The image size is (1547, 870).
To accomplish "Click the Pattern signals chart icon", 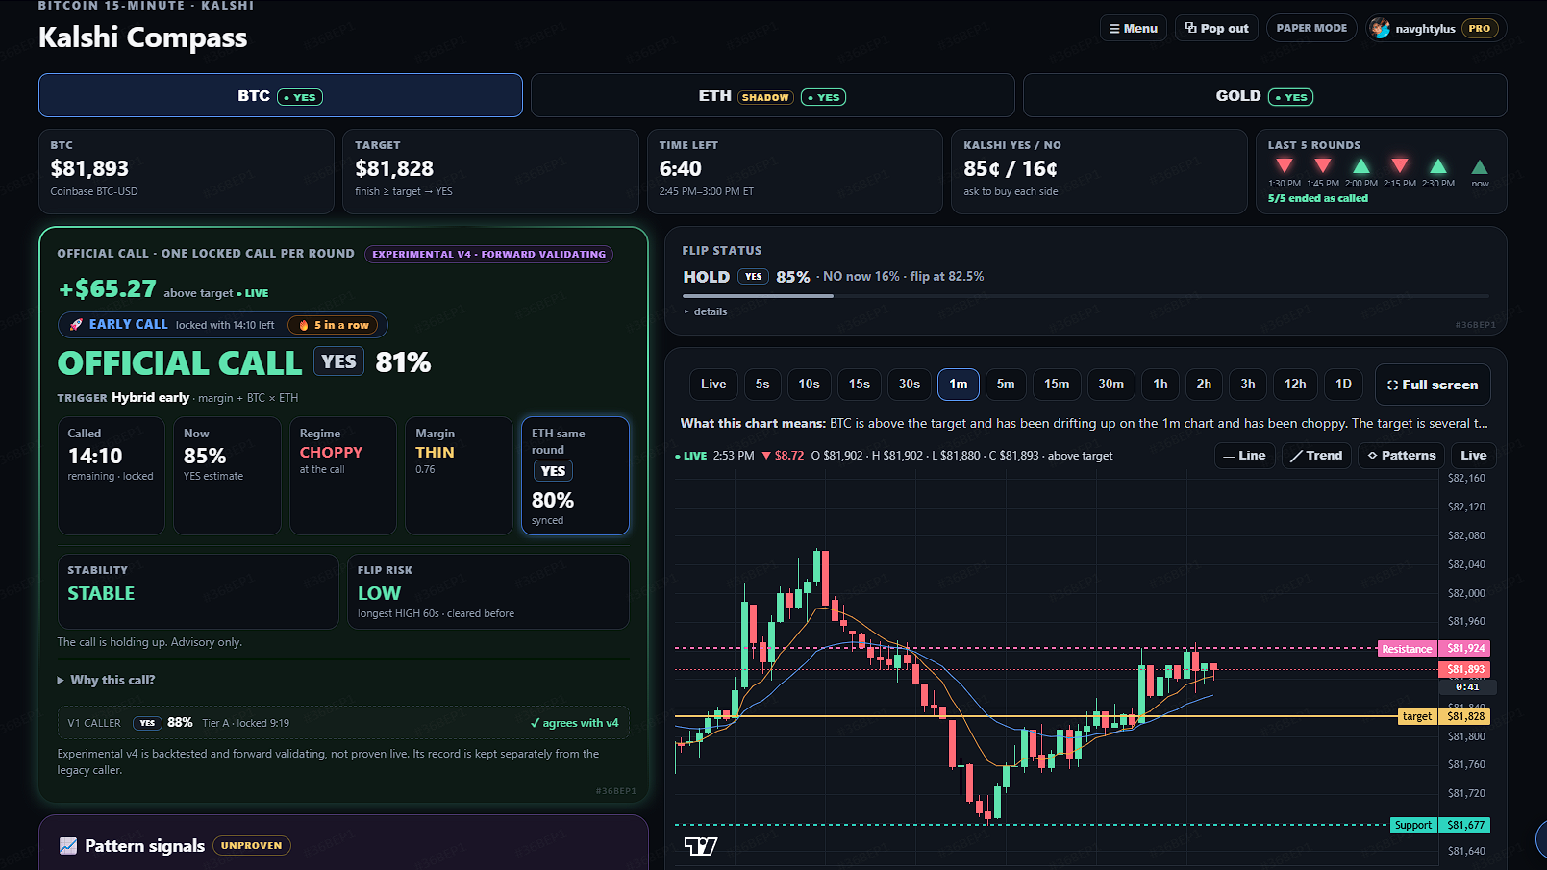I will (x=68, y=846).
